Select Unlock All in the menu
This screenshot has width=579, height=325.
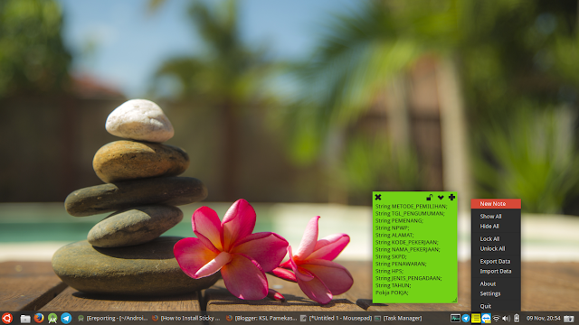496,249
